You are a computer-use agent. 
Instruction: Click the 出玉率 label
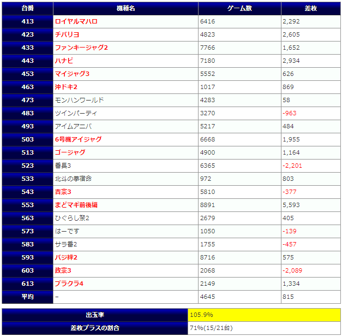coord(95,315)
